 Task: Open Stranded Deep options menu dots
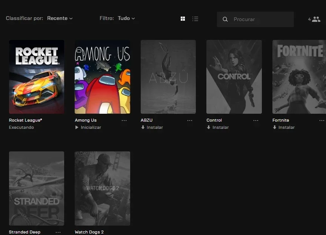pos(58,232)
